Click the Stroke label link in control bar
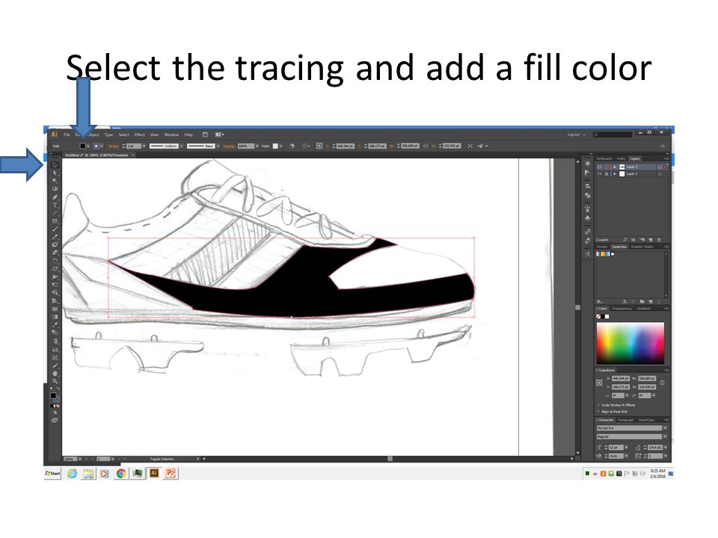718x538 pixels. (x=113, y=146)
